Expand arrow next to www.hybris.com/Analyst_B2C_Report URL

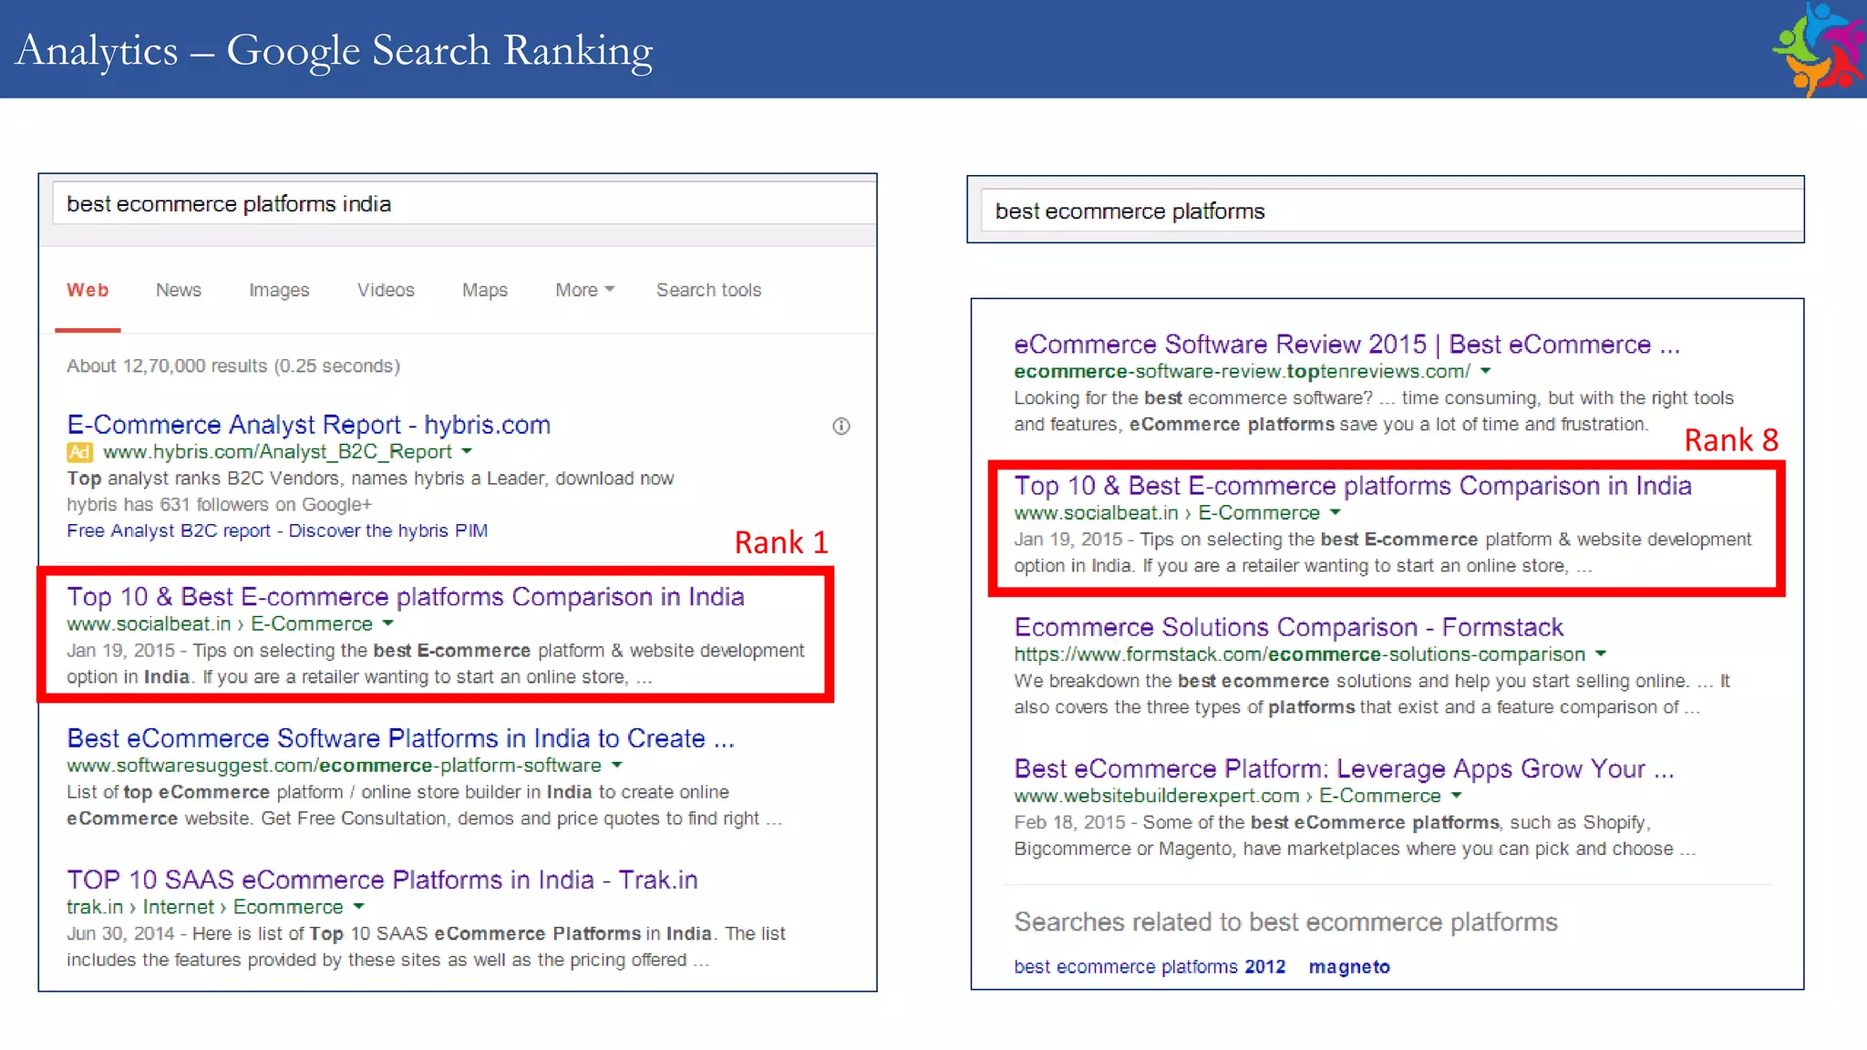click(467, 451)
